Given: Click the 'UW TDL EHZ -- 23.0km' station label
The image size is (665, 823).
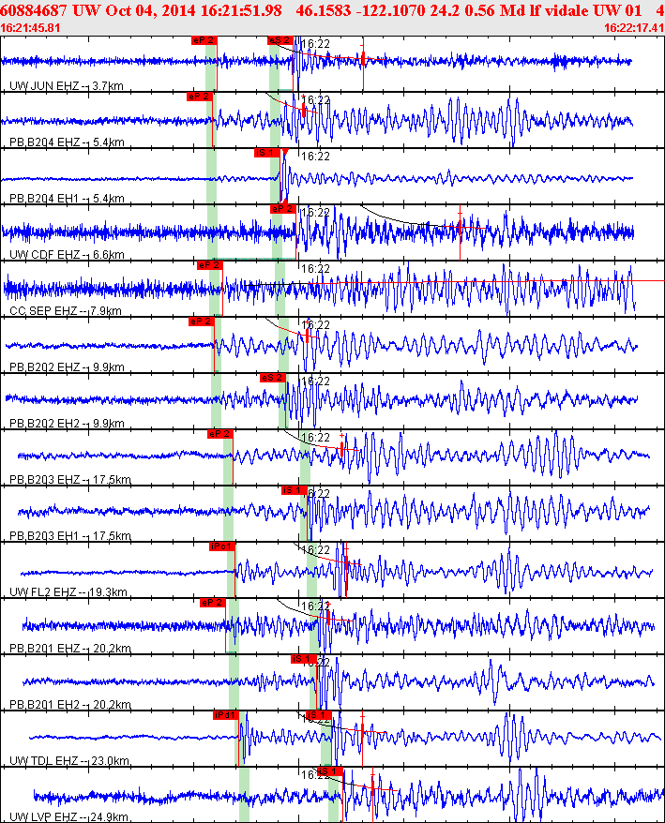Looking at the screenshot, I should [69, 760].
